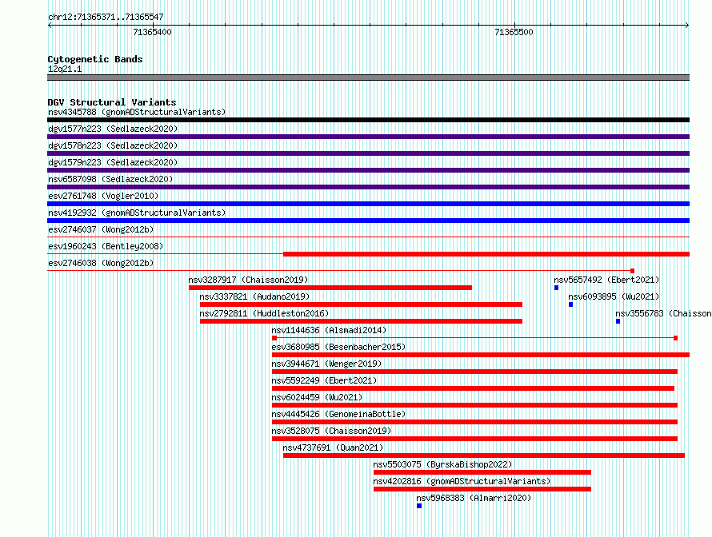This screenshot has width=712, height=537.
Task: Click the Cytogenetic Bands track title
Action: [95, 59]
